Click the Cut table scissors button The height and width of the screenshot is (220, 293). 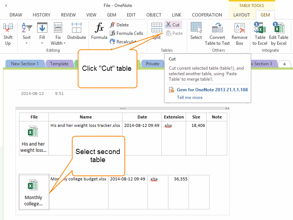click(x=173, y=25)
